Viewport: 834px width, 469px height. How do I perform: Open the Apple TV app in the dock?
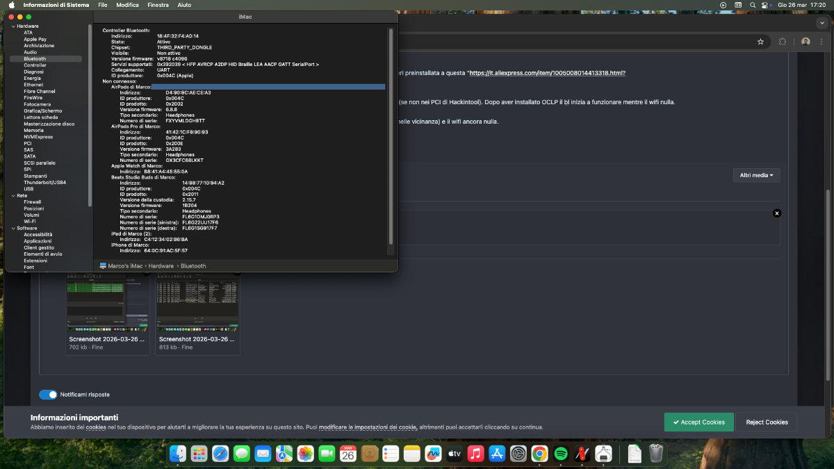[454, 454]
